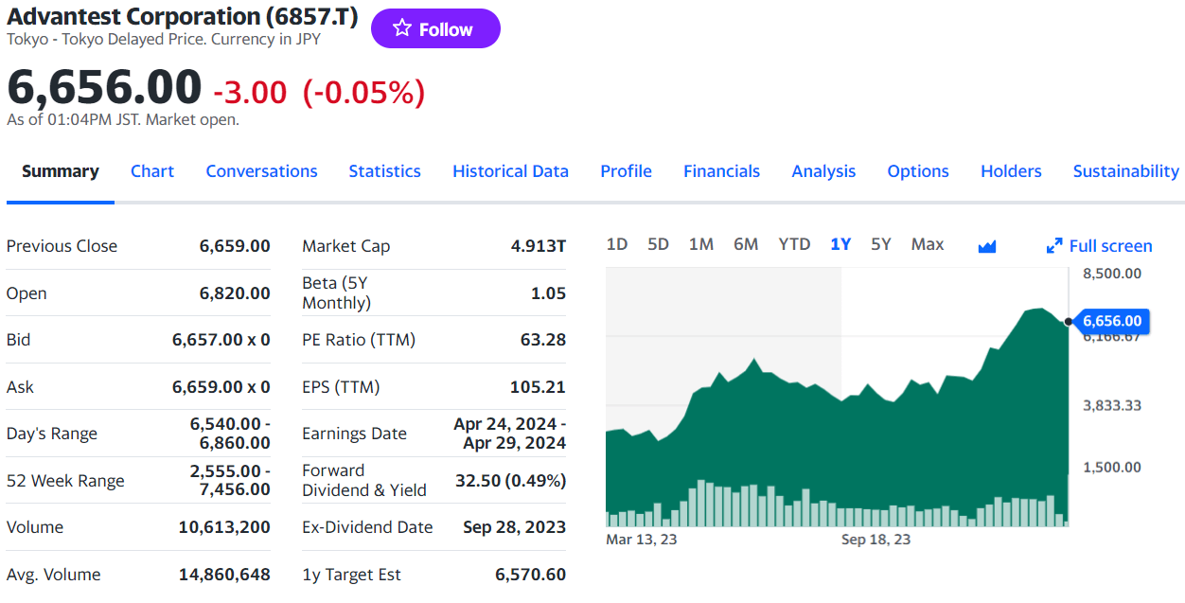Image resolution: width=1185 pixels, height=603 pixels.
Task: Select the 5D chart range
Action: (x=658, y=244)
